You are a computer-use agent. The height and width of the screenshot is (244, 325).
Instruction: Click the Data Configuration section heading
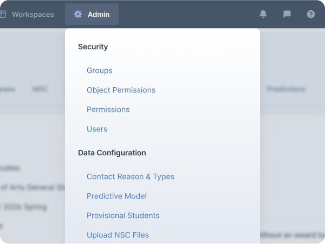[x=112, y=153]
